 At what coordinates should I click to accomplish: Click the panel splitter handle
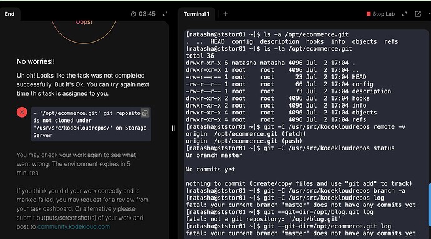(174, 129)
